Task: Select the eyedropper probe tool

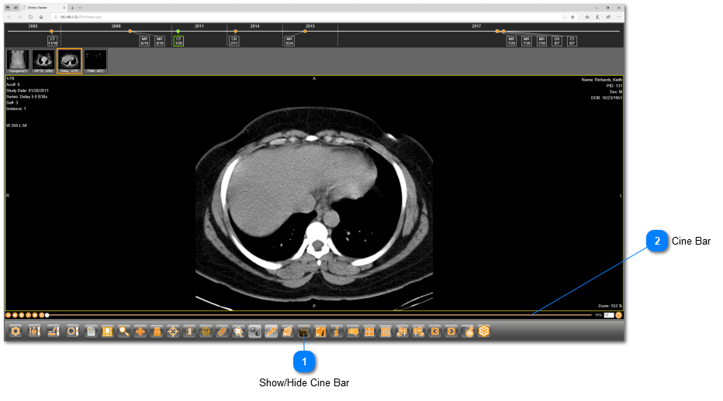Action: coord(272,331)
